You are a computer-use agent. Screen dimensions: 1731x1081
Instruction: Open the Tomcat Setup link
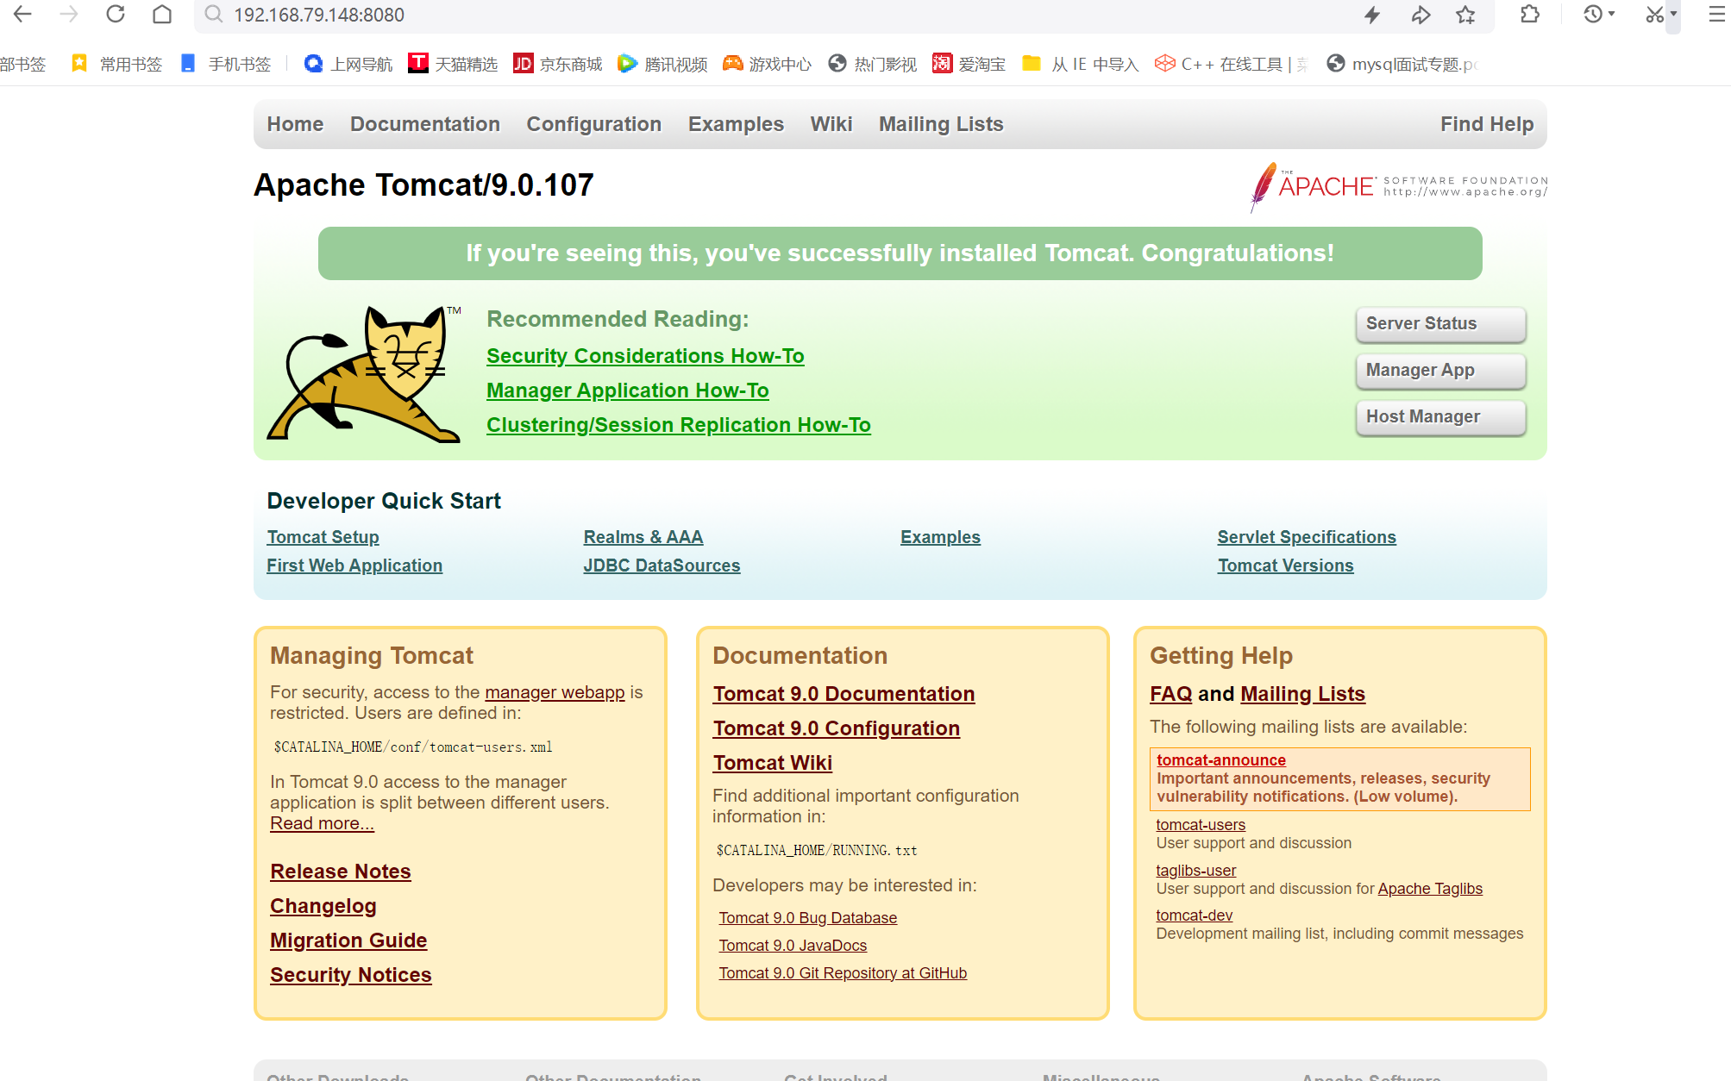click(323, 537)
